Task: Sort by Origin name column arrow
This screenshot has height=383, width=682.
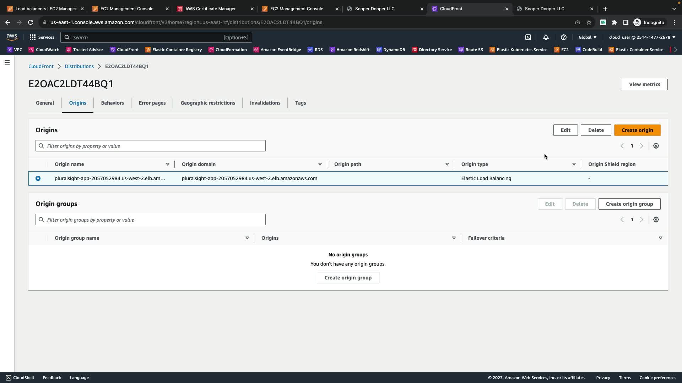Action: click(168, 164)
